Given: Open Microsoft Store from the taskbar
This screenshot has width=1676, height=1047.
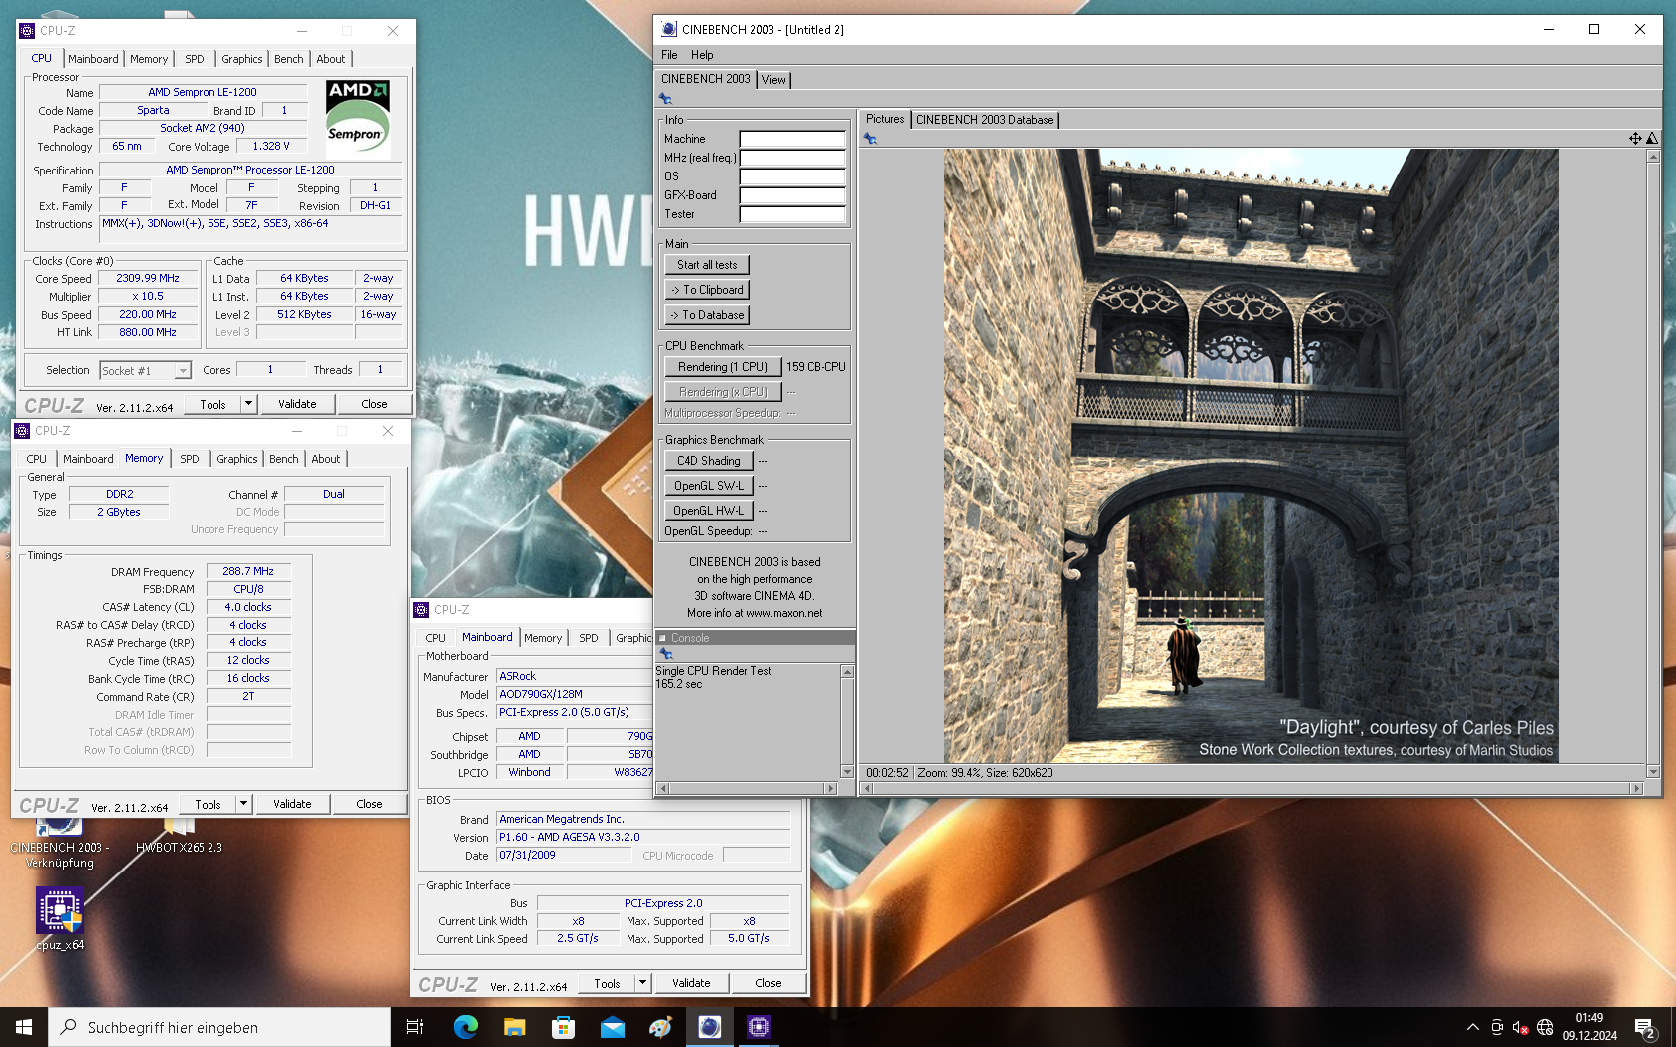Looking at the screenshot, I should (x=563, y=1027).
